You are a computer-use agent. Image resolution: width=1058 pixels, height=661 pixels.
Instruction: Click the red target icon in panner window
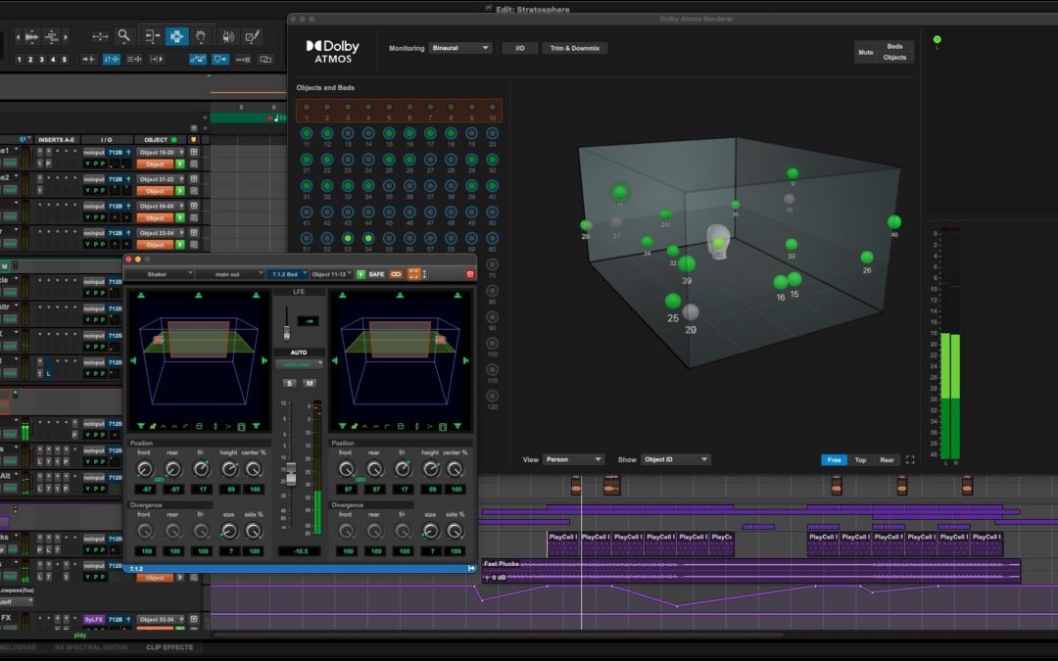pos(469,274)
